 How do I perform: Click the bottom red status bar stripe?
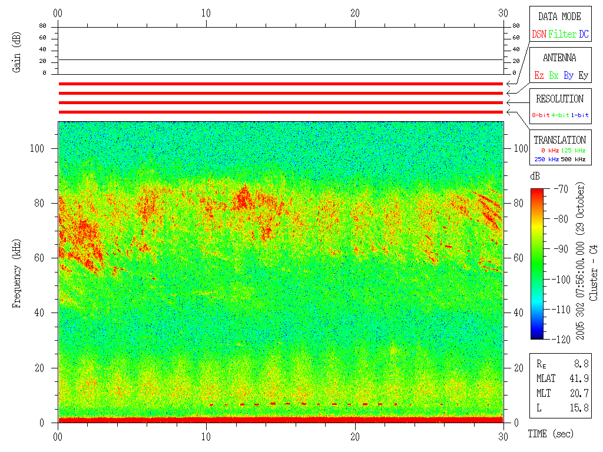[x=280, y=112]
